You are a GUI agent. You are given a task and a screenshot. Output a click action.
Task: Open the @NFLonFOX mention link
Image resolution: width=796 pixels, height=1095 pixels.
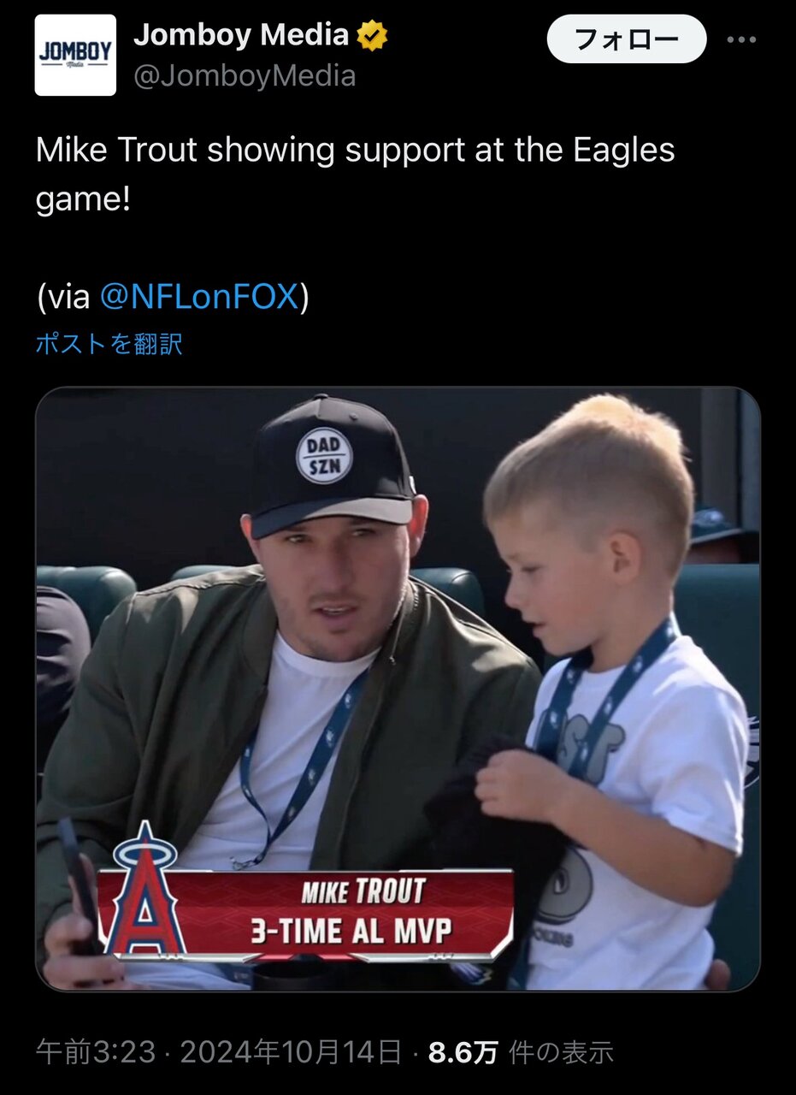pyautogui.click(x=200, y=297)
